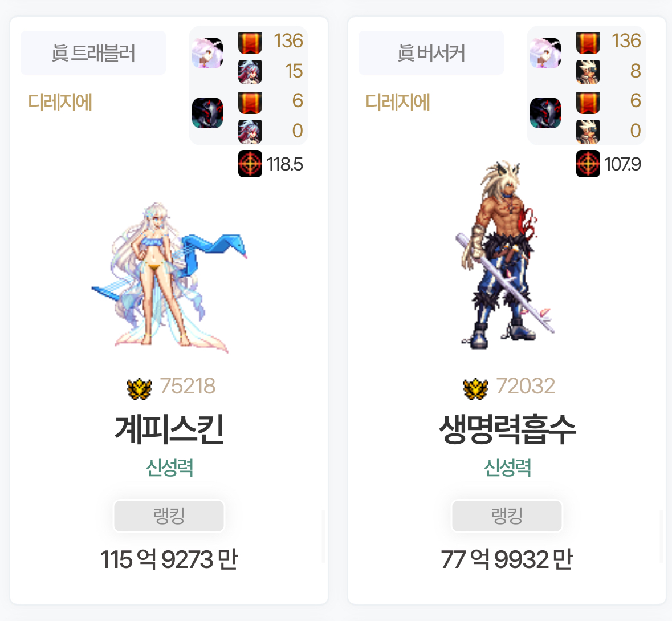Image resolution: width=672 pixels, height=621 pixels.
Task: Open the 생명력흡수 character name
Action: (507, 429)
